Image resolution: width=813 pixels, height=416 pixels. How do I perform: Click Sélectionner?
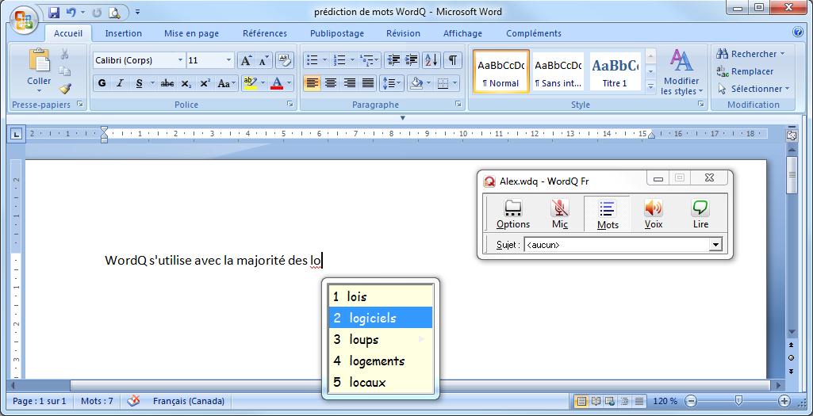coord(754,89)
